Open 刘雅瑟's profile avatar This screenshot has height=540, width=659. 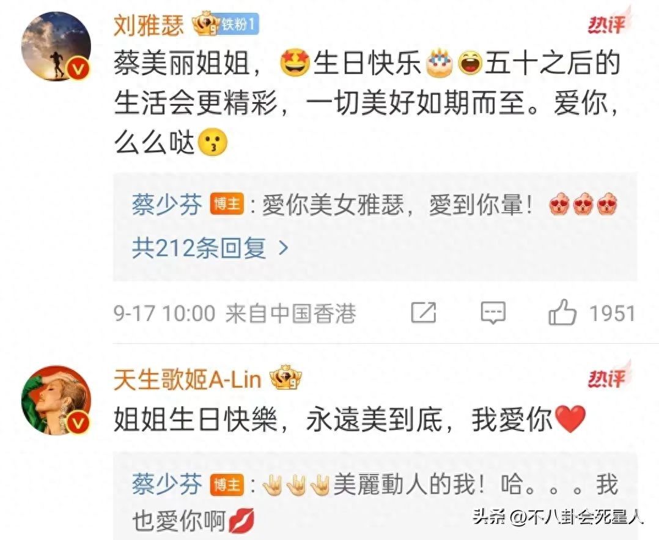(56, 46)
